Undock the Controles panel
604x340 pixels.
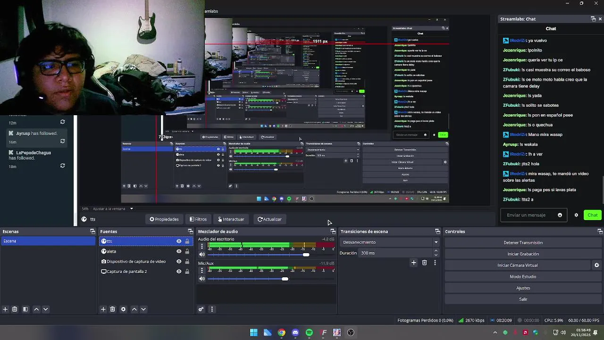(600, 231)
